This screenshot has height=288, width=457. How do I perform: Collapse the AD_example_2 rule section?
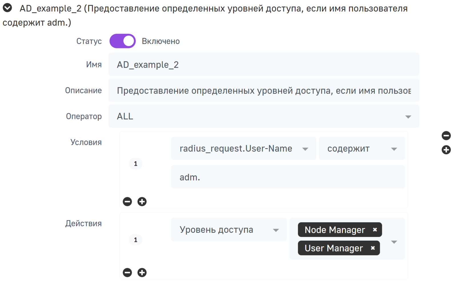coord(7,8)
